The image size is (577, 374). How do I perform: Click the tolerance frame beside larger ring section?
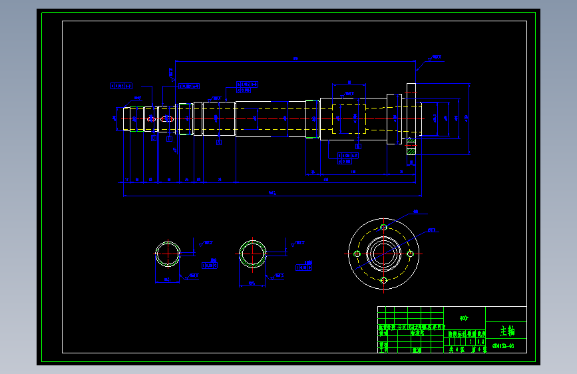click(304, 268)
